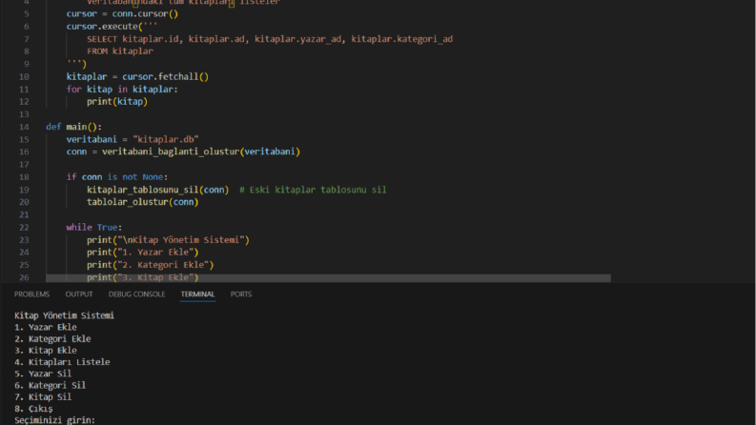Click the 'print("1. Yazar Ekle")' line
Image resolution: width=756 pixels, height=425 pixels.
click(143, 252)
